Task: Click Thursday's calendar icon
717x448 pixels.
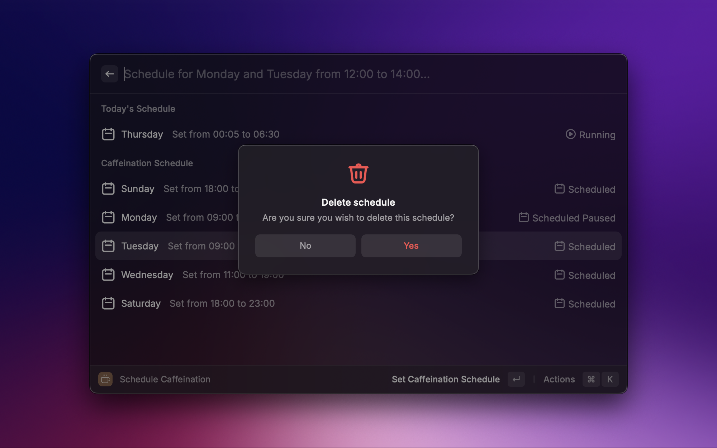Action: point(108,134)
